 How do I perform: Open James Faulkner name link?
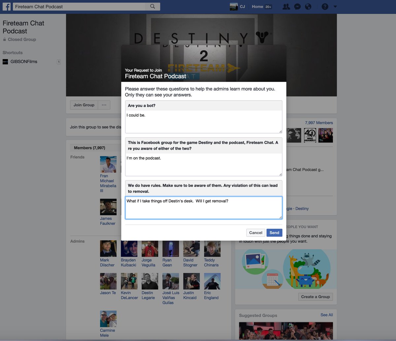[108, 221]
